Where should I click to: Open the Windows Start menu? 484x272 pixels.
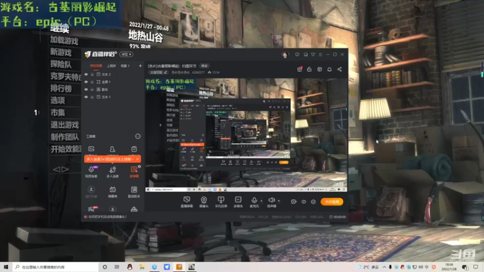(x=5, y=267)
